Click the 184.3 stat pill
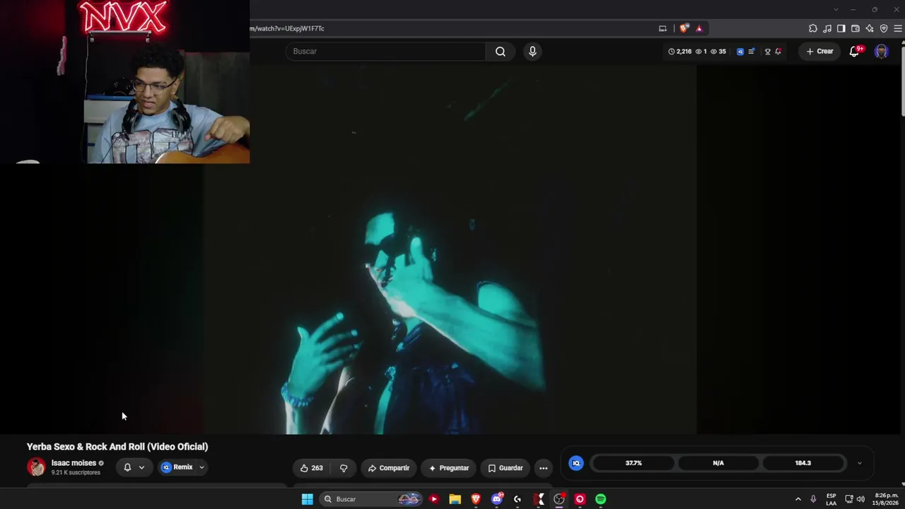Image resolution: width=905 pixels, height=509 pixels. pyautogui.click(x=802, y=463)
